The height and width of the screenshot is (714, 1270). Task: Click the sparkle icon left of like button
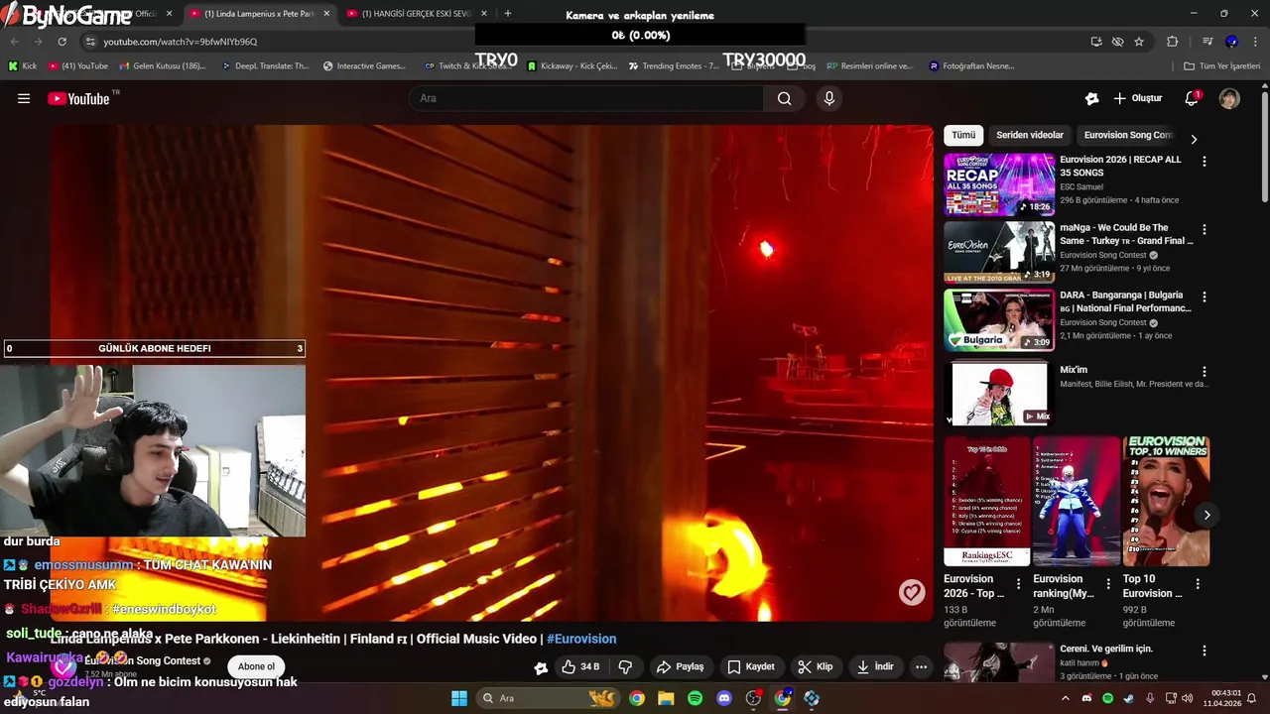click(541, 667)
